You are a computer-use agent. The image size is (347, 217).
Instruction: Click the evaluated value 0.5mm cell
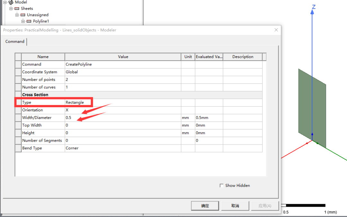[x=209, y=118]
